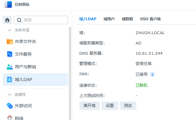The width and height of the screenshot is (196, 120).
Task: Focus the 搜索 input field
Action: 41,20
